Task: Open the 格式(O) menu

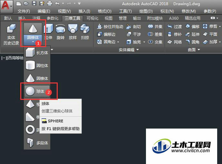Action: (104, 11)
